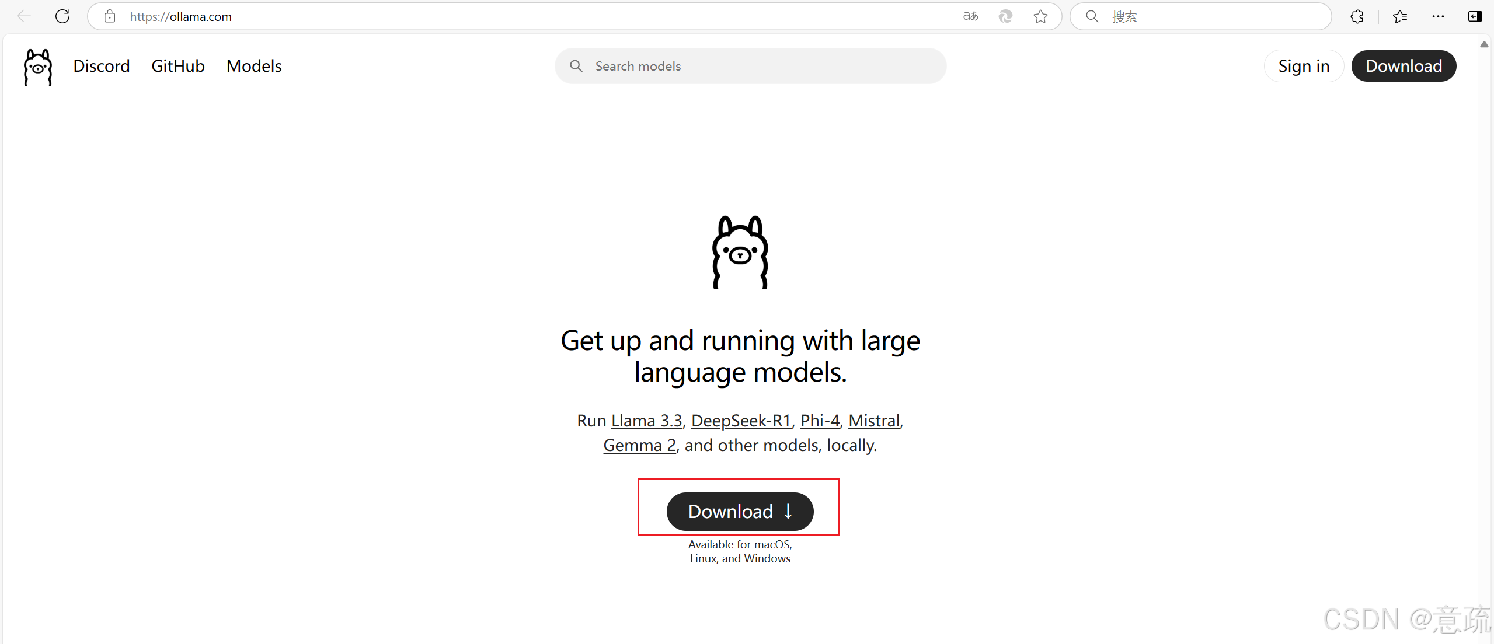View site info lock icon
This screenshot has width=1494, height=644.
[x=110, y=16]
